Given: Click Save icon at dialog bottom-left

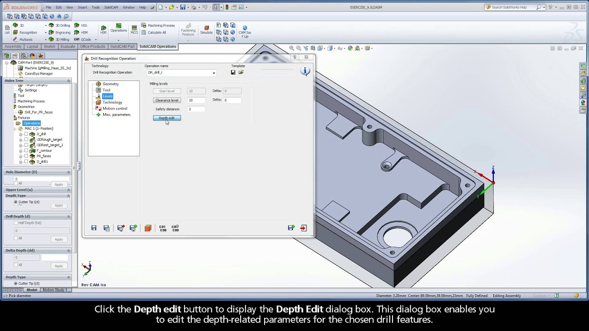Looking at the screenshot, I should tap(94, 228).
